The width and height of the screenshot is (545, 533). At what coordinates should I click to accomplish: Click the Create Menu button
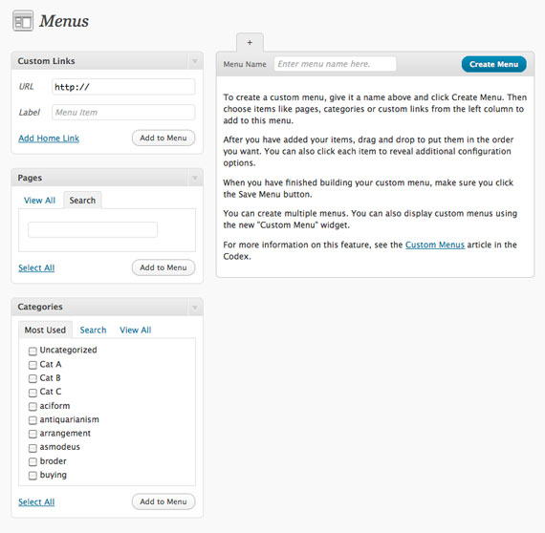coord(494,64)
